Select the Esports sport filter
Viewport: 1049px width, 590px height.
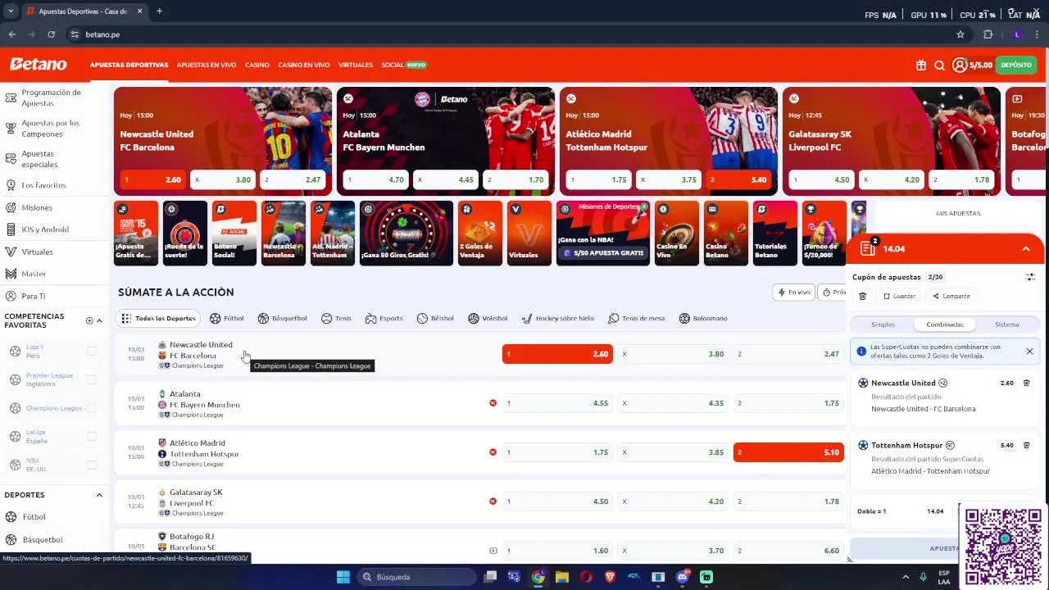click(x=384, y=318)
